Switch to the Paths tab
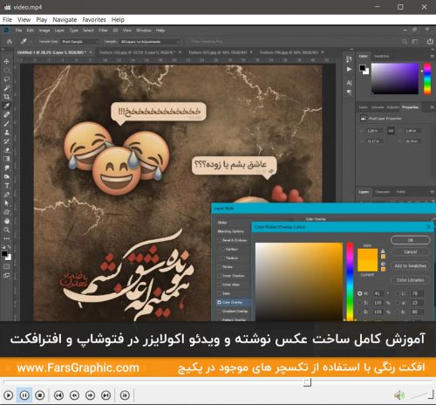 pyautogui.click(x=401, y=192)
